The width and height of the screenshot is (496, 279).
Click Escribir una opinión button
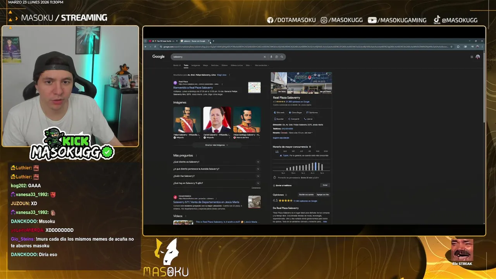click(x=306, y=195)
